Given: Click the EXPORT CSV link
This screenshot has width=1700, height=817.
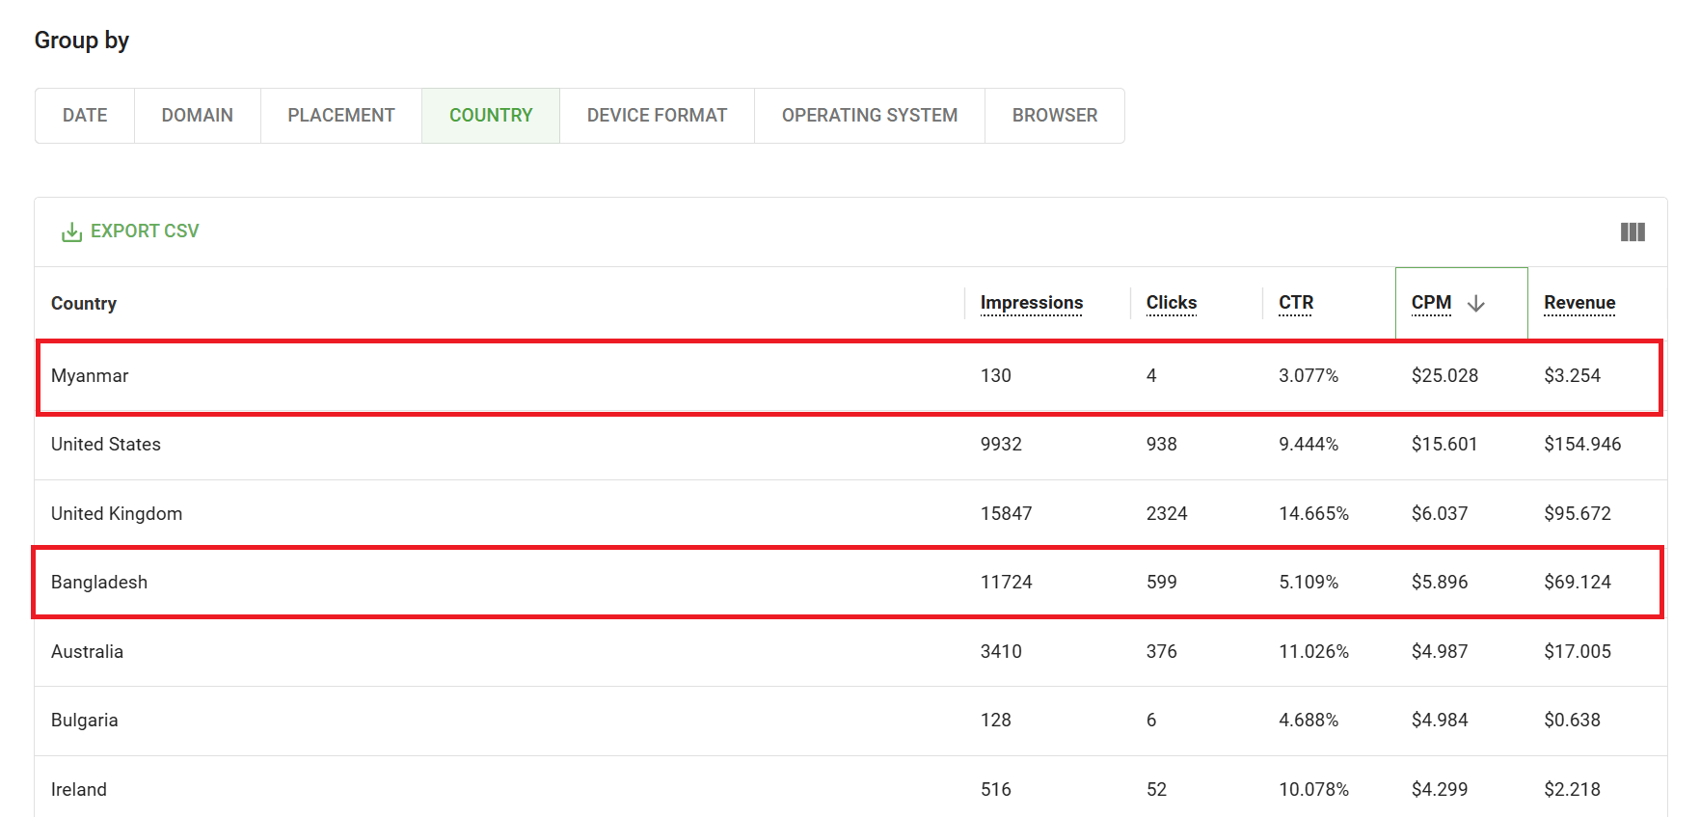Looking at the screenshot, I should pyautogui.click(x=145, y=231).
